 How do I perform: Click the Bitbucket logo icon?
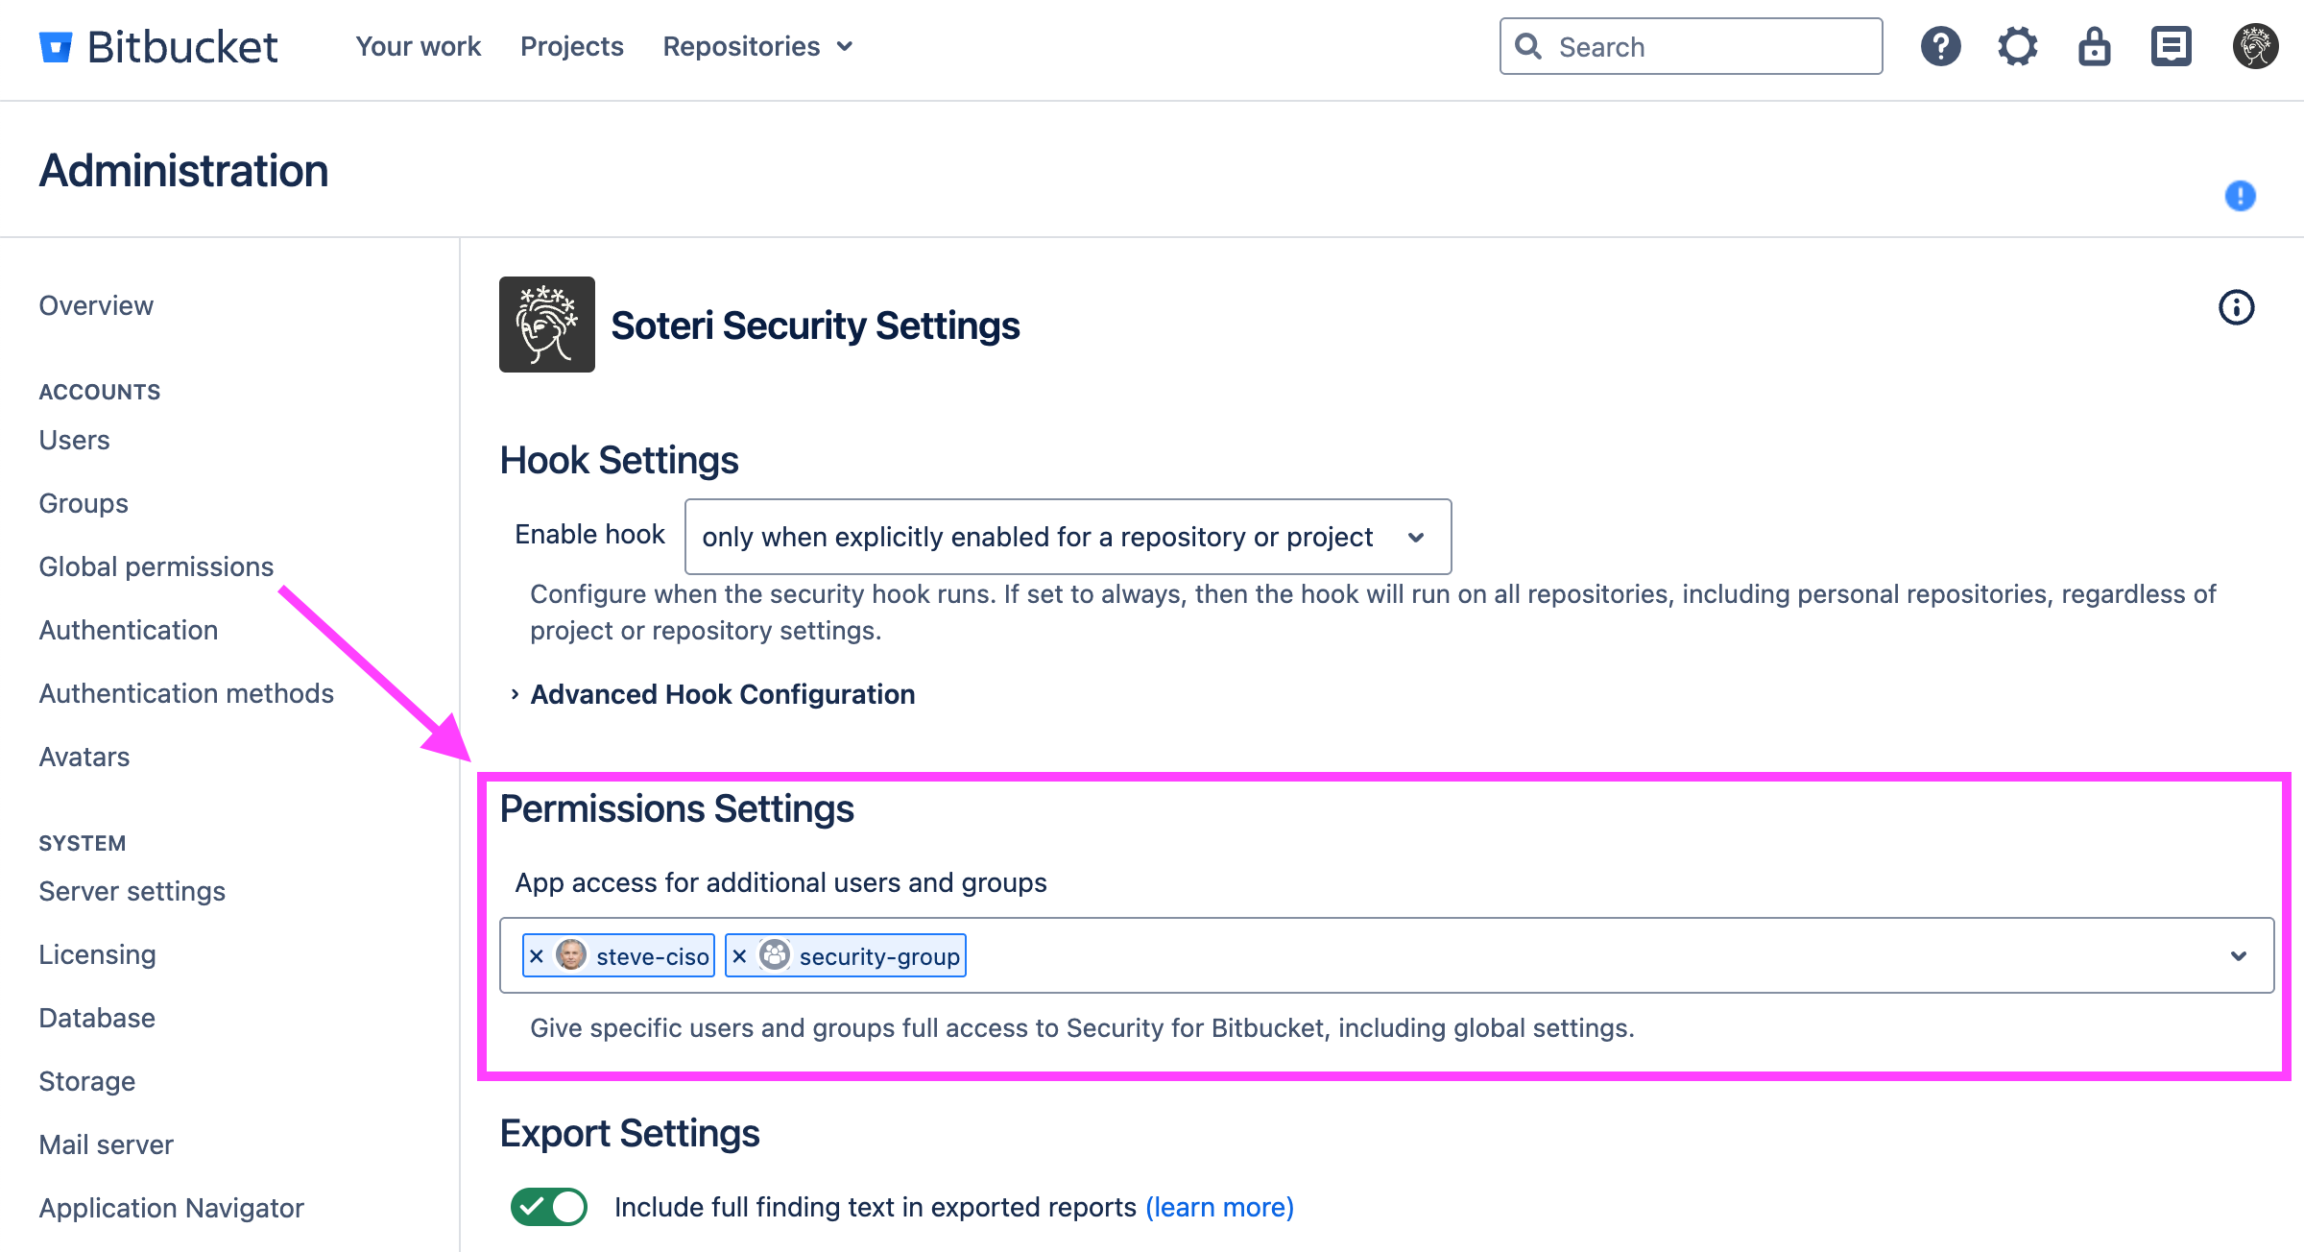(56, 46)
